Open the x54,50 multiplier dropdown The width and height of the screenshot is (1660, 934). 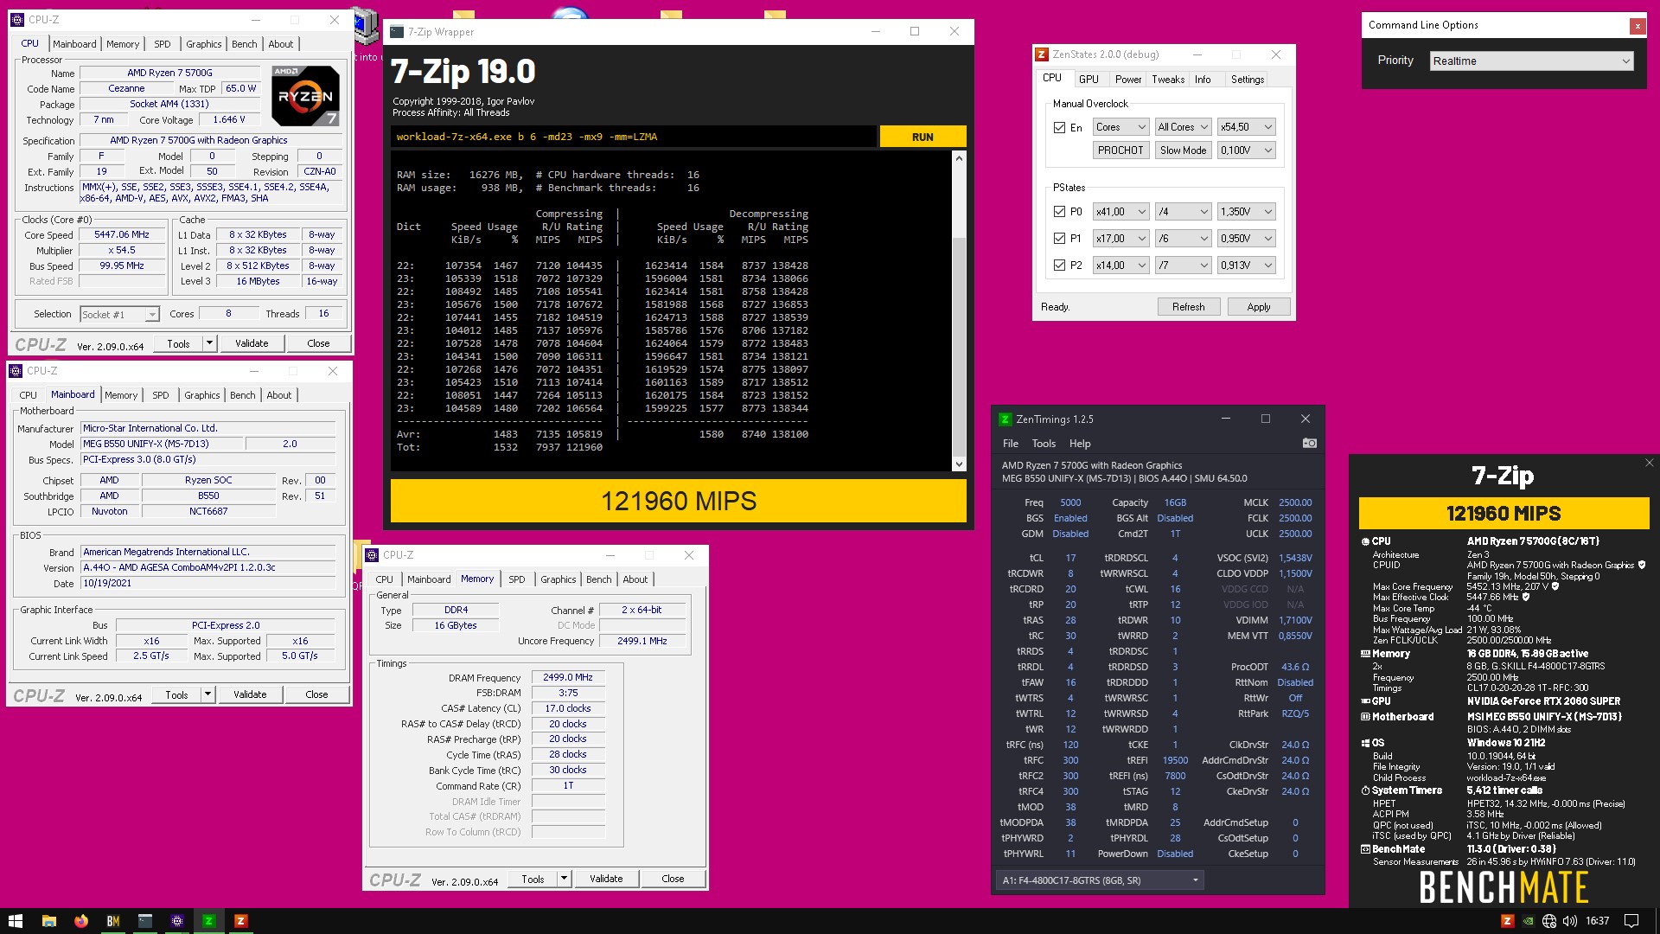[x=1246, y=127]
